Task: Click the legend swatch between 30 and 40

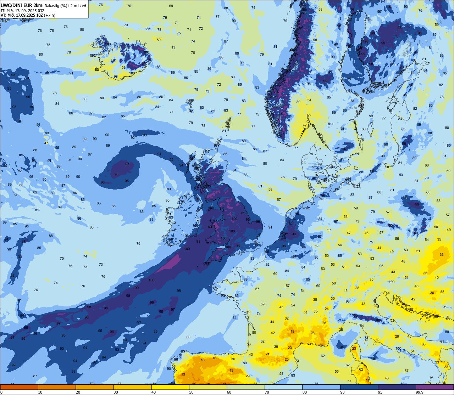Action: (x=132, y=387)
